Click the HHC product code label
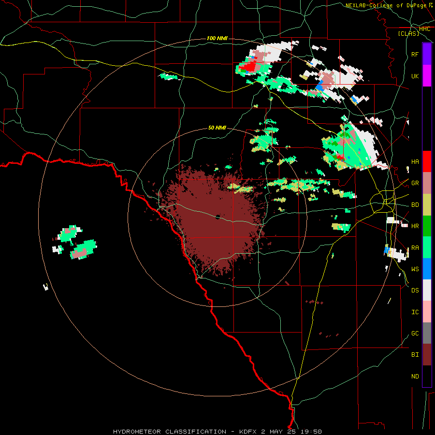 click(424, 29)
